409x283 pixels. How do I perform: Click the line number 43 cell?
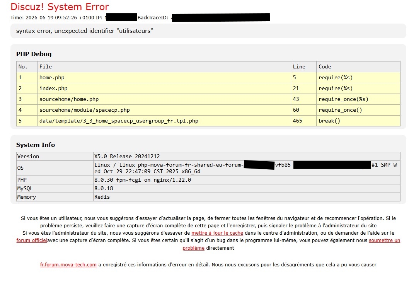[x=303, y=99]
